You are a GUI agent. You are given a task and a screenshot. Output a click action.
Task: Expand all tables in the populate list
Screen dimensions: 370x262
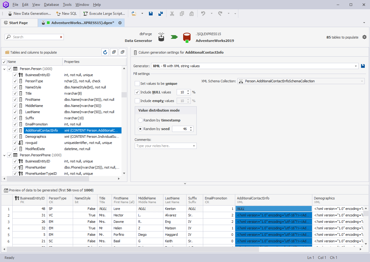[x=113, y=52]
